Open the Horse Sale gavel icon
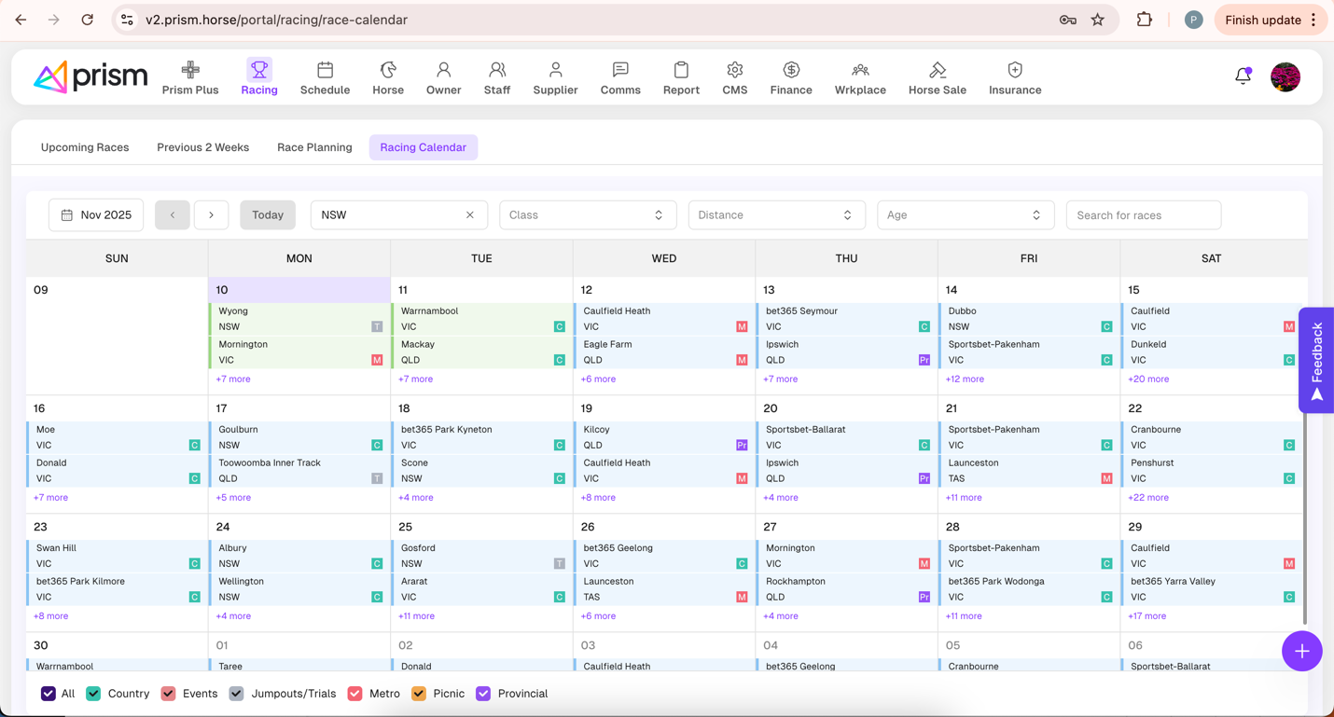This screenshot has height=717, width=1334. coord(937,71)
